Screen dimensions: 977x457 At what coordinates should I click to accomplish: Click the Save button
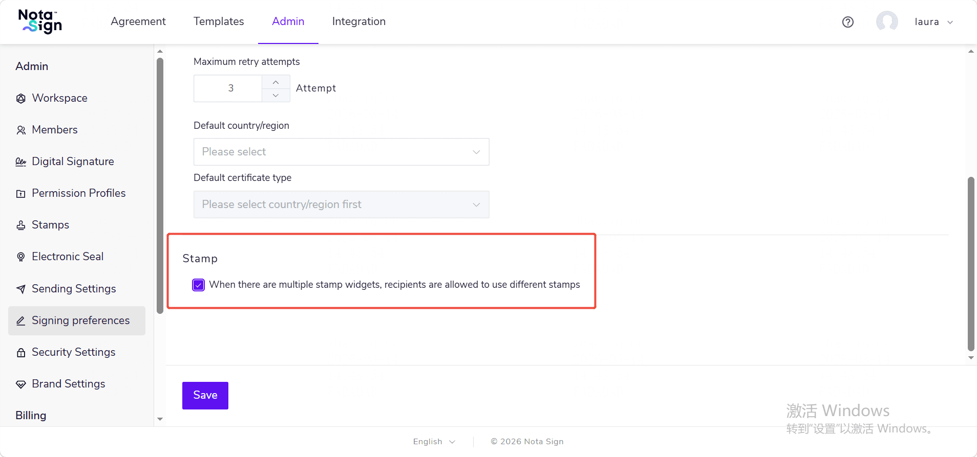pyautogui.click(x=205, y=396)
